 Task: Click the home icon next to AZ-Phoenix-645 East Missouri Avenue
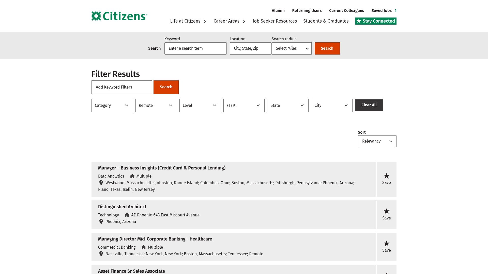127,215
